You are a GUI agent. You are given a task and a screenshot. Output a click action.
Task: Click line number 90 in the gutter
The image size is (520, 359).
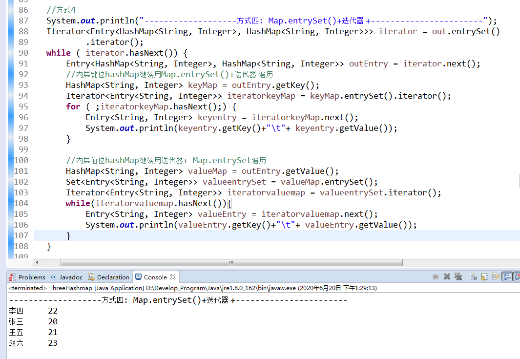[23, 53]
